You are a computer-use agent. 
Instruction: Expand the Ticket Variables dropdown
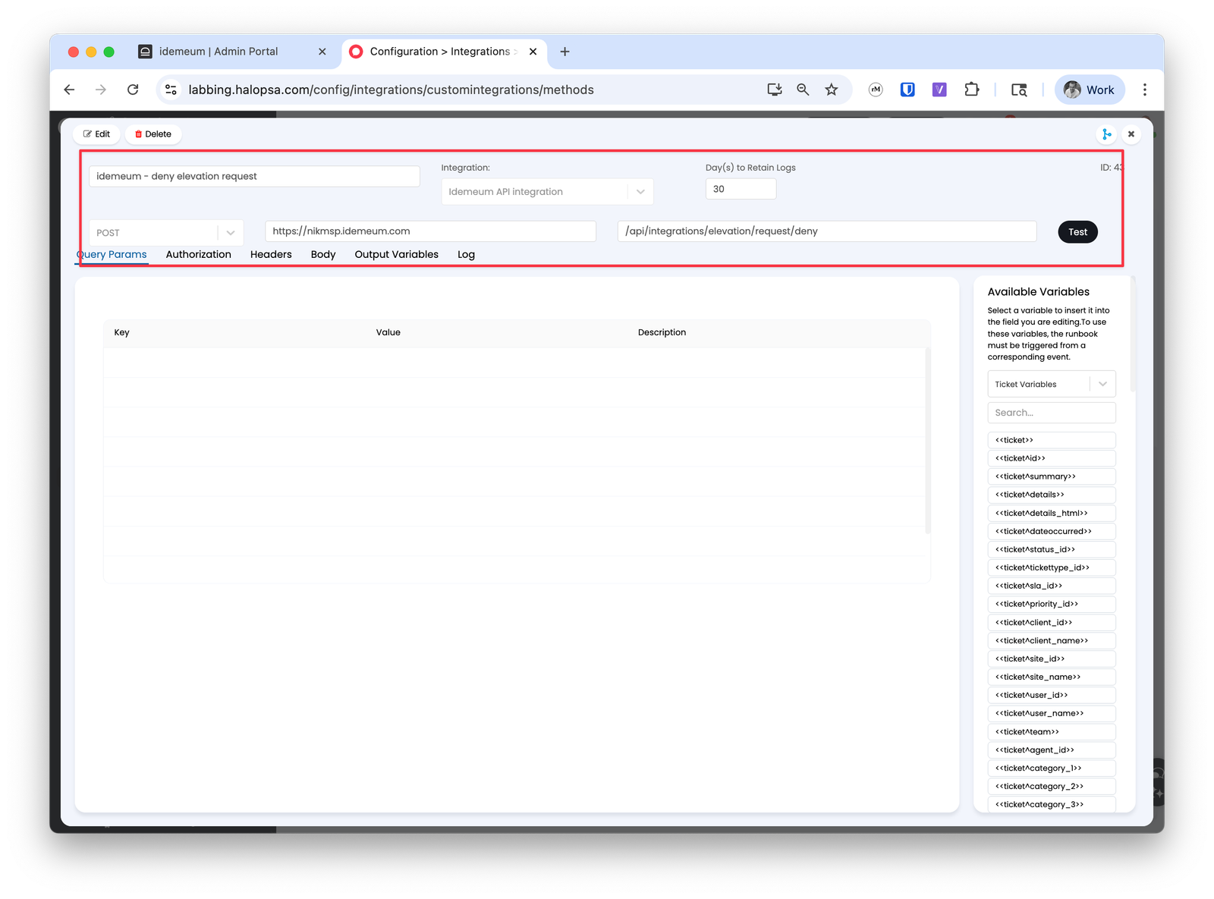[x=1052, y=385]
